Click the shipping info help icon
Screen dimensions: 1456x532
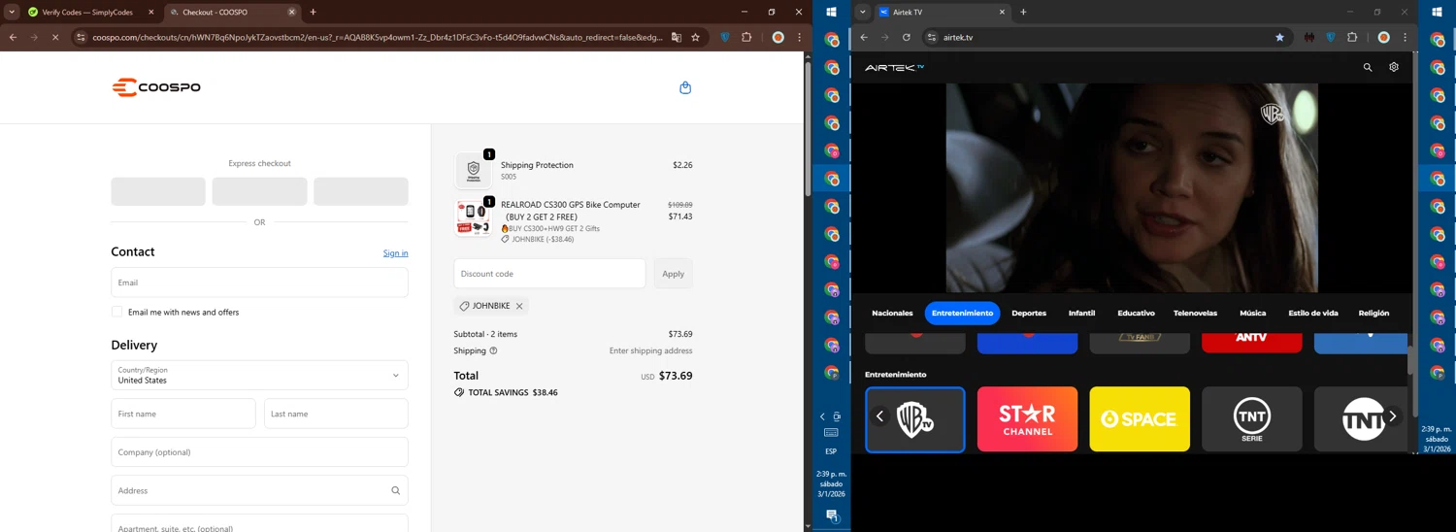click(493, 350)
